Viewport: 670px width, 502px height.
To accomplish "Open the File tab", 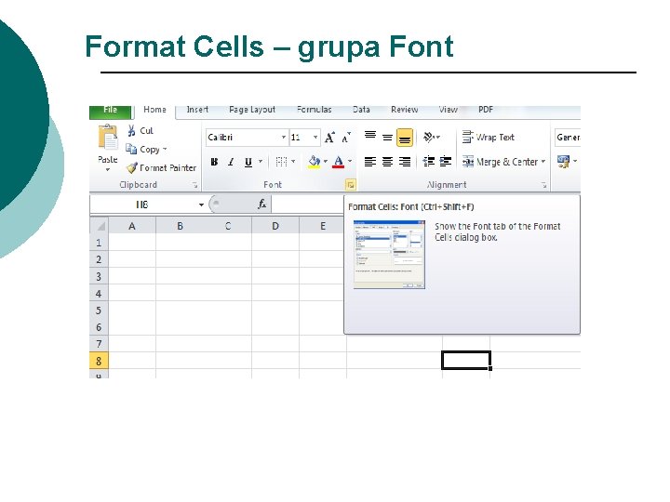I will 110,111.
